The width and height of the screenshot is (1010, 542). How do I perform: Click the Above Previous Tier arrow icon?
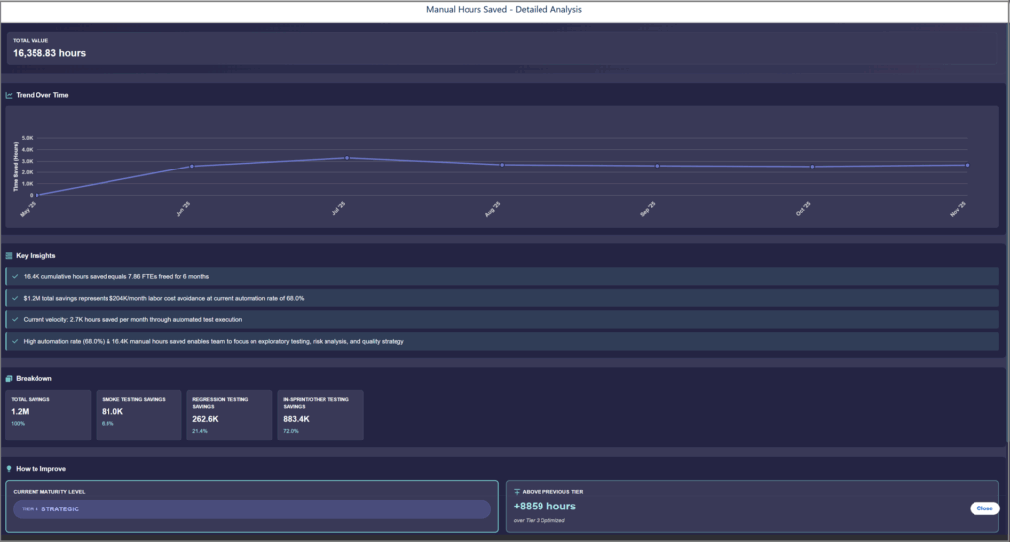click(517, 491)
